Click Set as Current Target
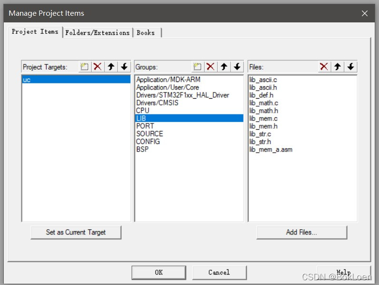This screenshot has width=379, height=285. (x=76, y=232)
